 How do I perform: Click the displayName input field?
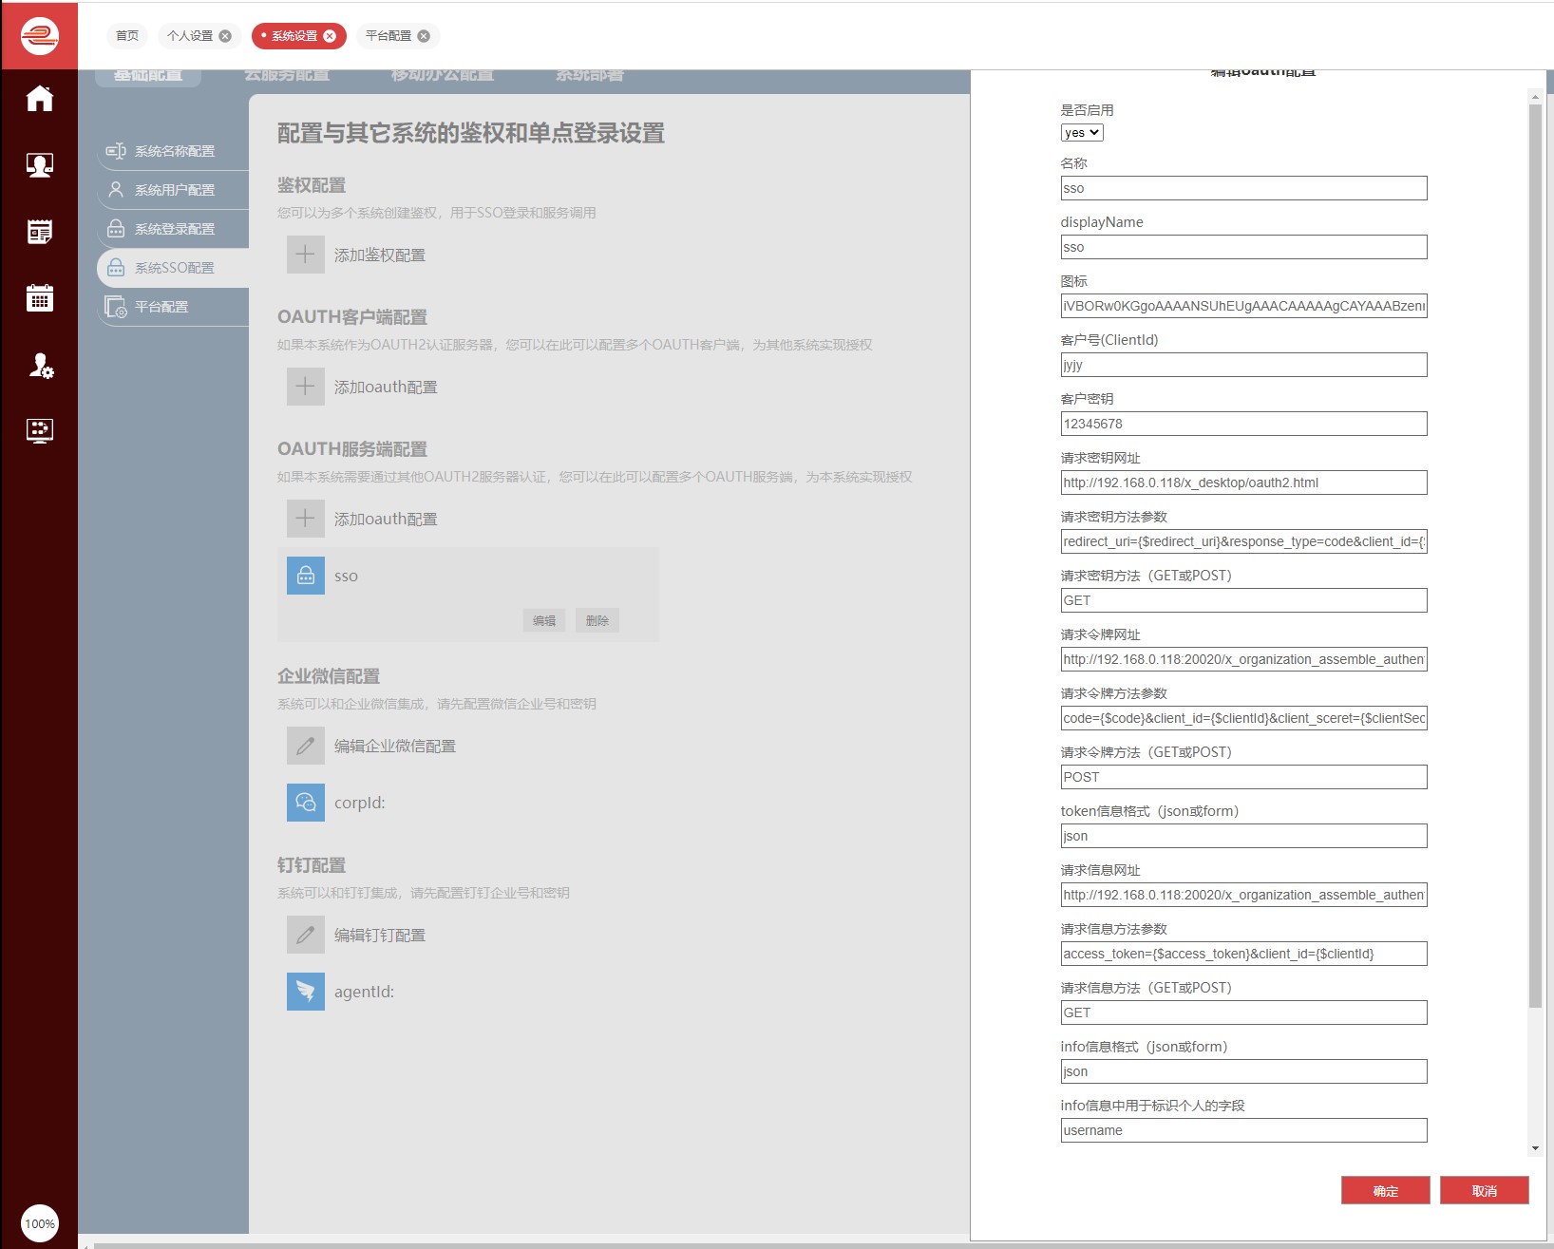click(1243, 247)
